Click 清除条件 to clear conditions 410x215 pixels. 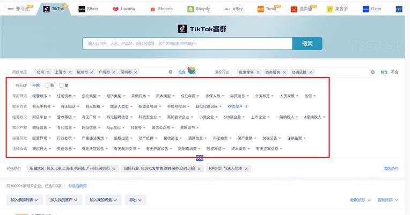click(391, 169)
